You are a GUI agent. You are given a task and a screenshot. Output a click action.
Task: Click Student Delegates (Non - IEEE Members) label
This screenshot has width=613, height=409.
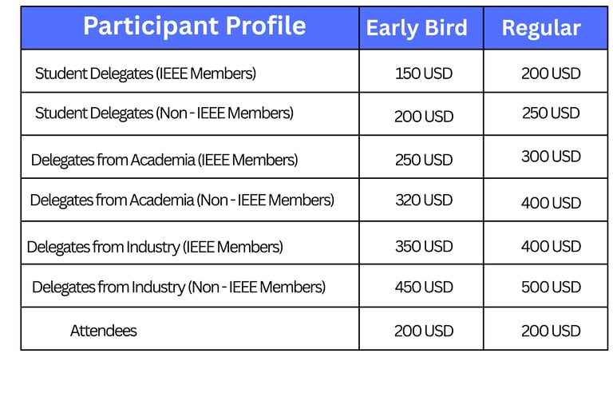164,113
